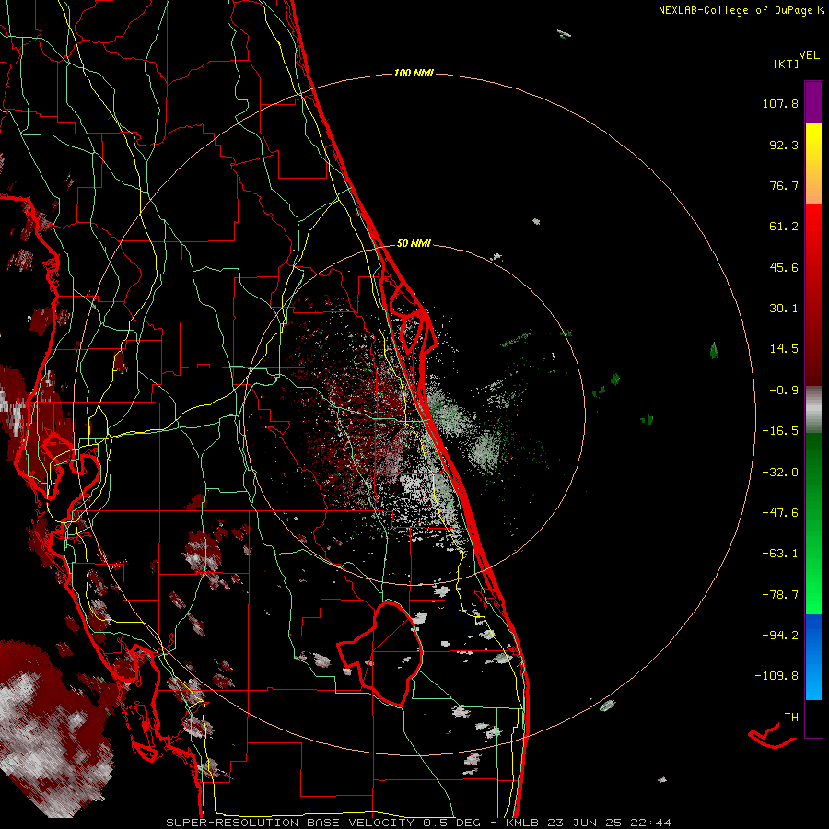
Task: Pick the black TH segment at scale bottom
Action: click(x=813, y=718)
